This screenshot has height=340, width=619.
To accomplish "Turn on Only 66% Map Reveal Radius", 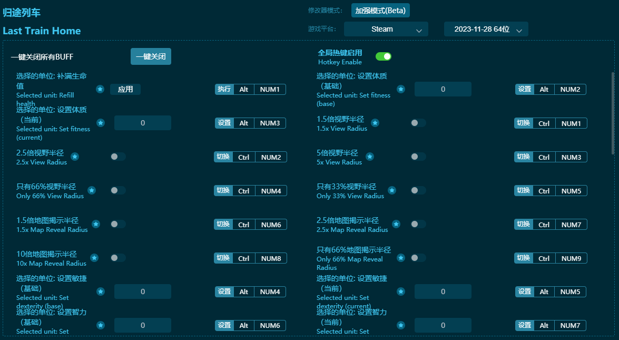I will 419,258.
